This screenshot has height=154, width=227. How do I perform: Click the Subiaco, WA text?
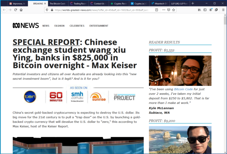pos(159,113)
